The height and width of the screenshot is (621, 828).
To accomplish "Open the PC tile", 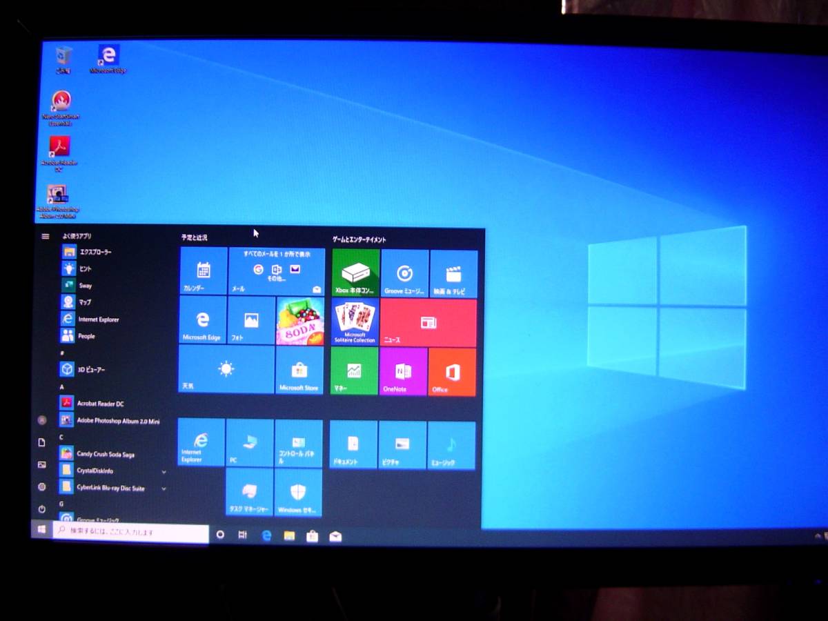I will (x=250, y=442).
